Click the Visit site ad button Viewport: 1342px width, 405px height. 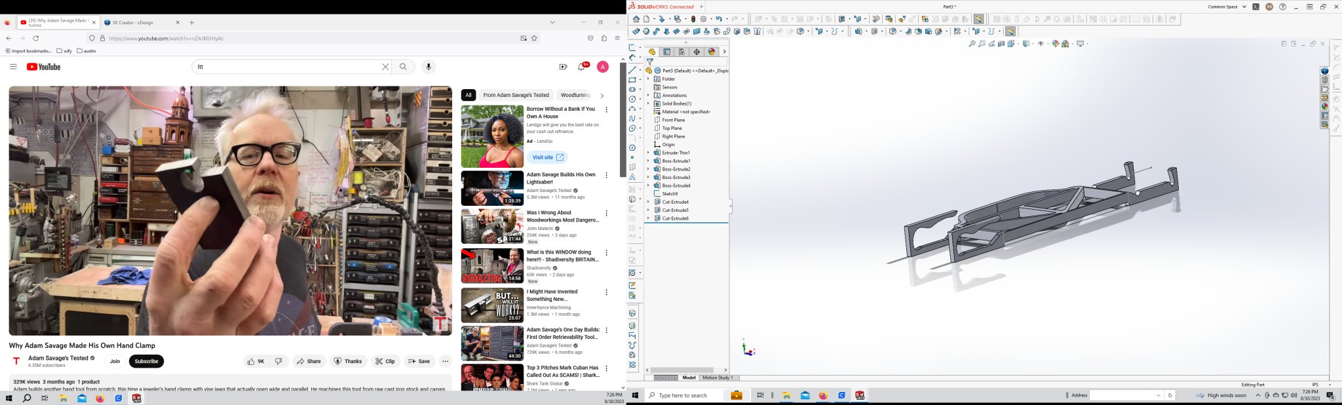[547, 157]
